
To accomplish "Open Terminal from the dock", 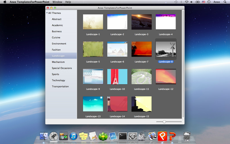I will tap(123, 136).
